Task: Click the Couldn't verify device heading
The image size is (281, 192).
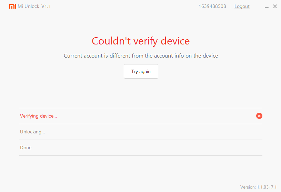Action: [x=141, y=41]
